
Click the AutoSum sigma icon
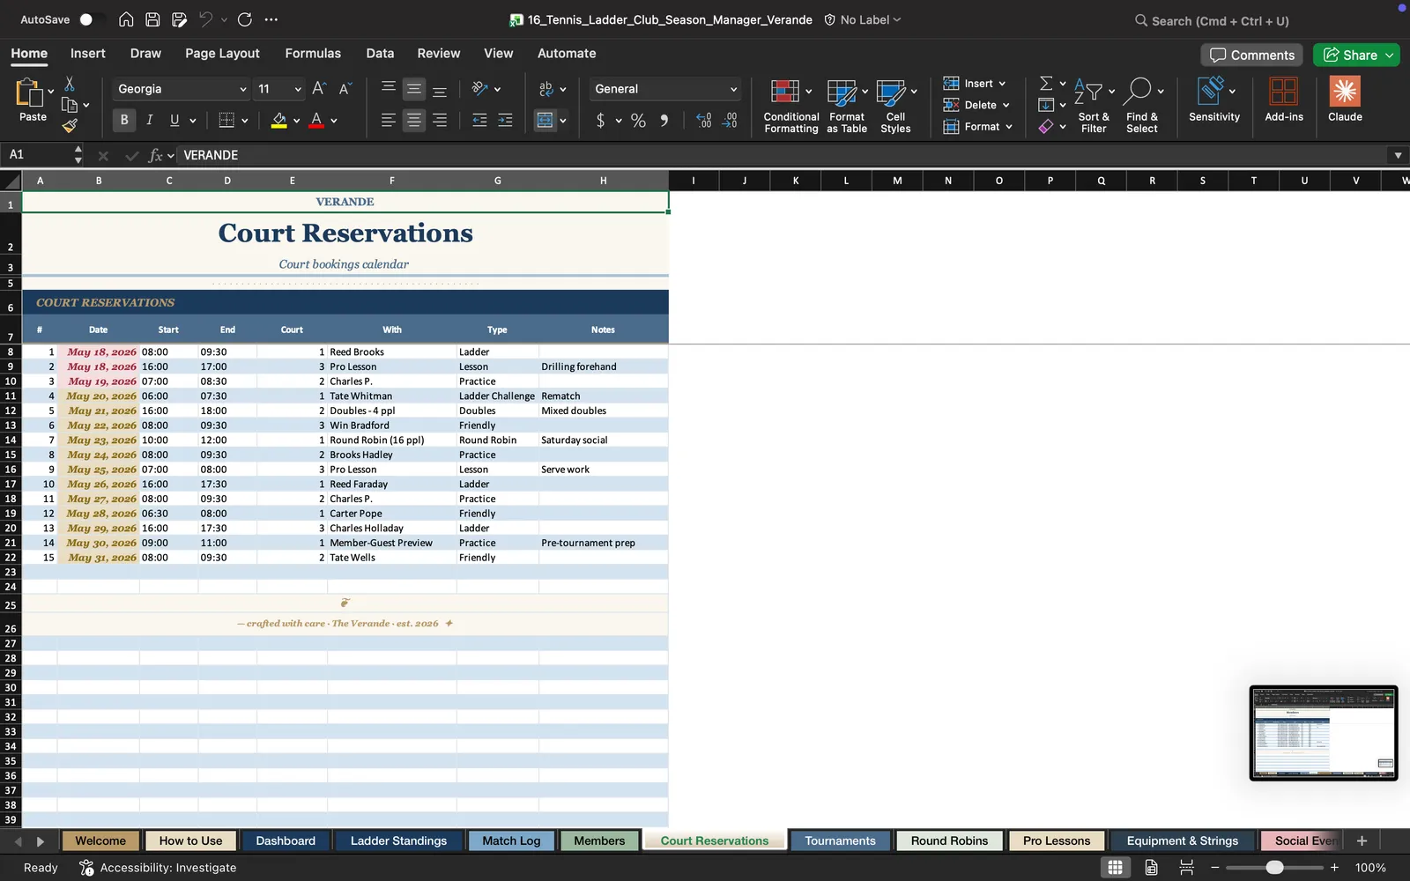[x=1046, y=83]
